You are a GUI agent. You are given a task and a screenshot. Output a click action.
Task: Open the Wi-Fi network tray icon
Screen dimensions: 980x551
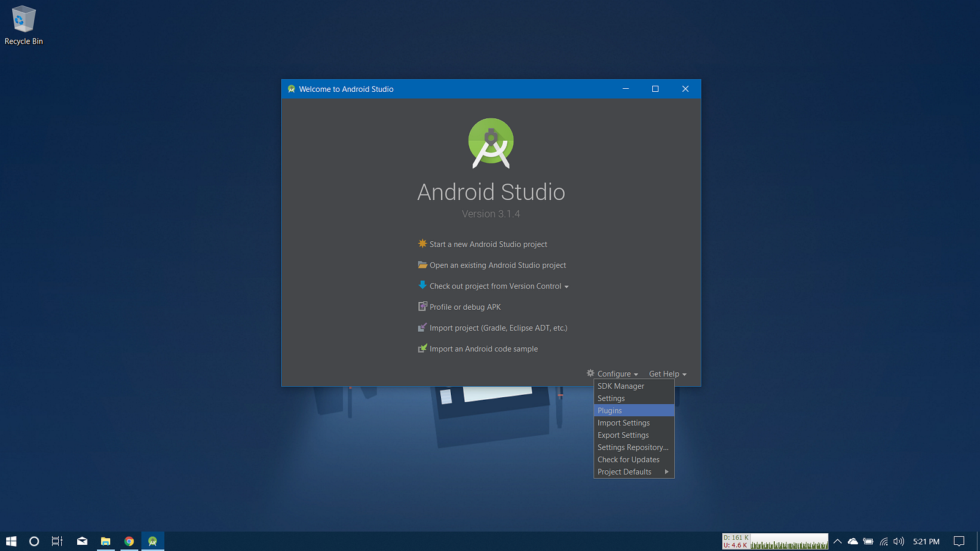tap(884, 541)
